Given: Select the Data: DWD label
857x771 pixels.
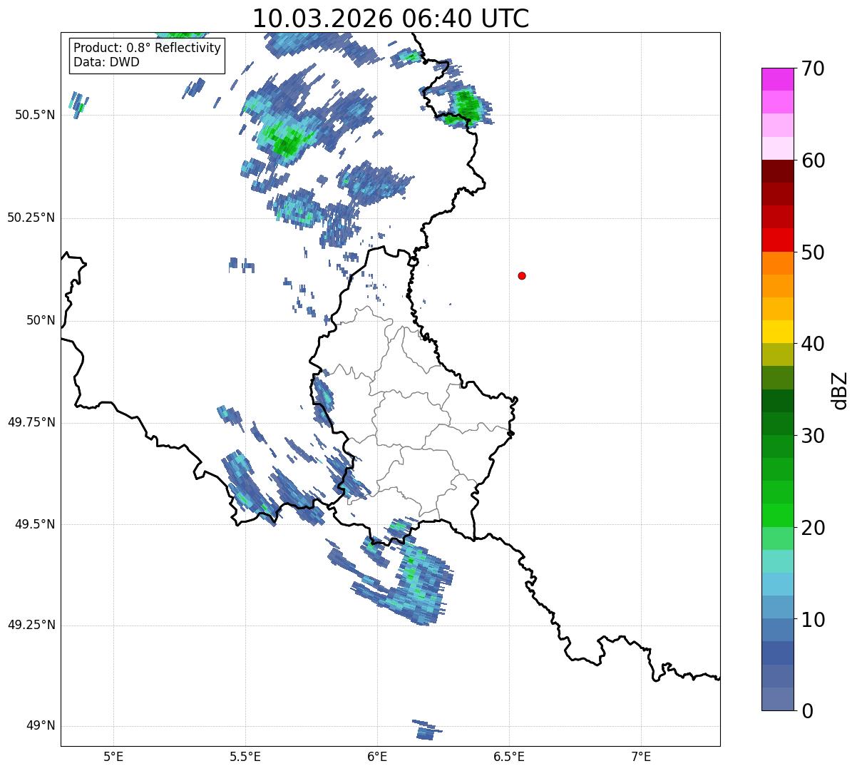Looking at the screenshot, I should click(x=106, y=62).
